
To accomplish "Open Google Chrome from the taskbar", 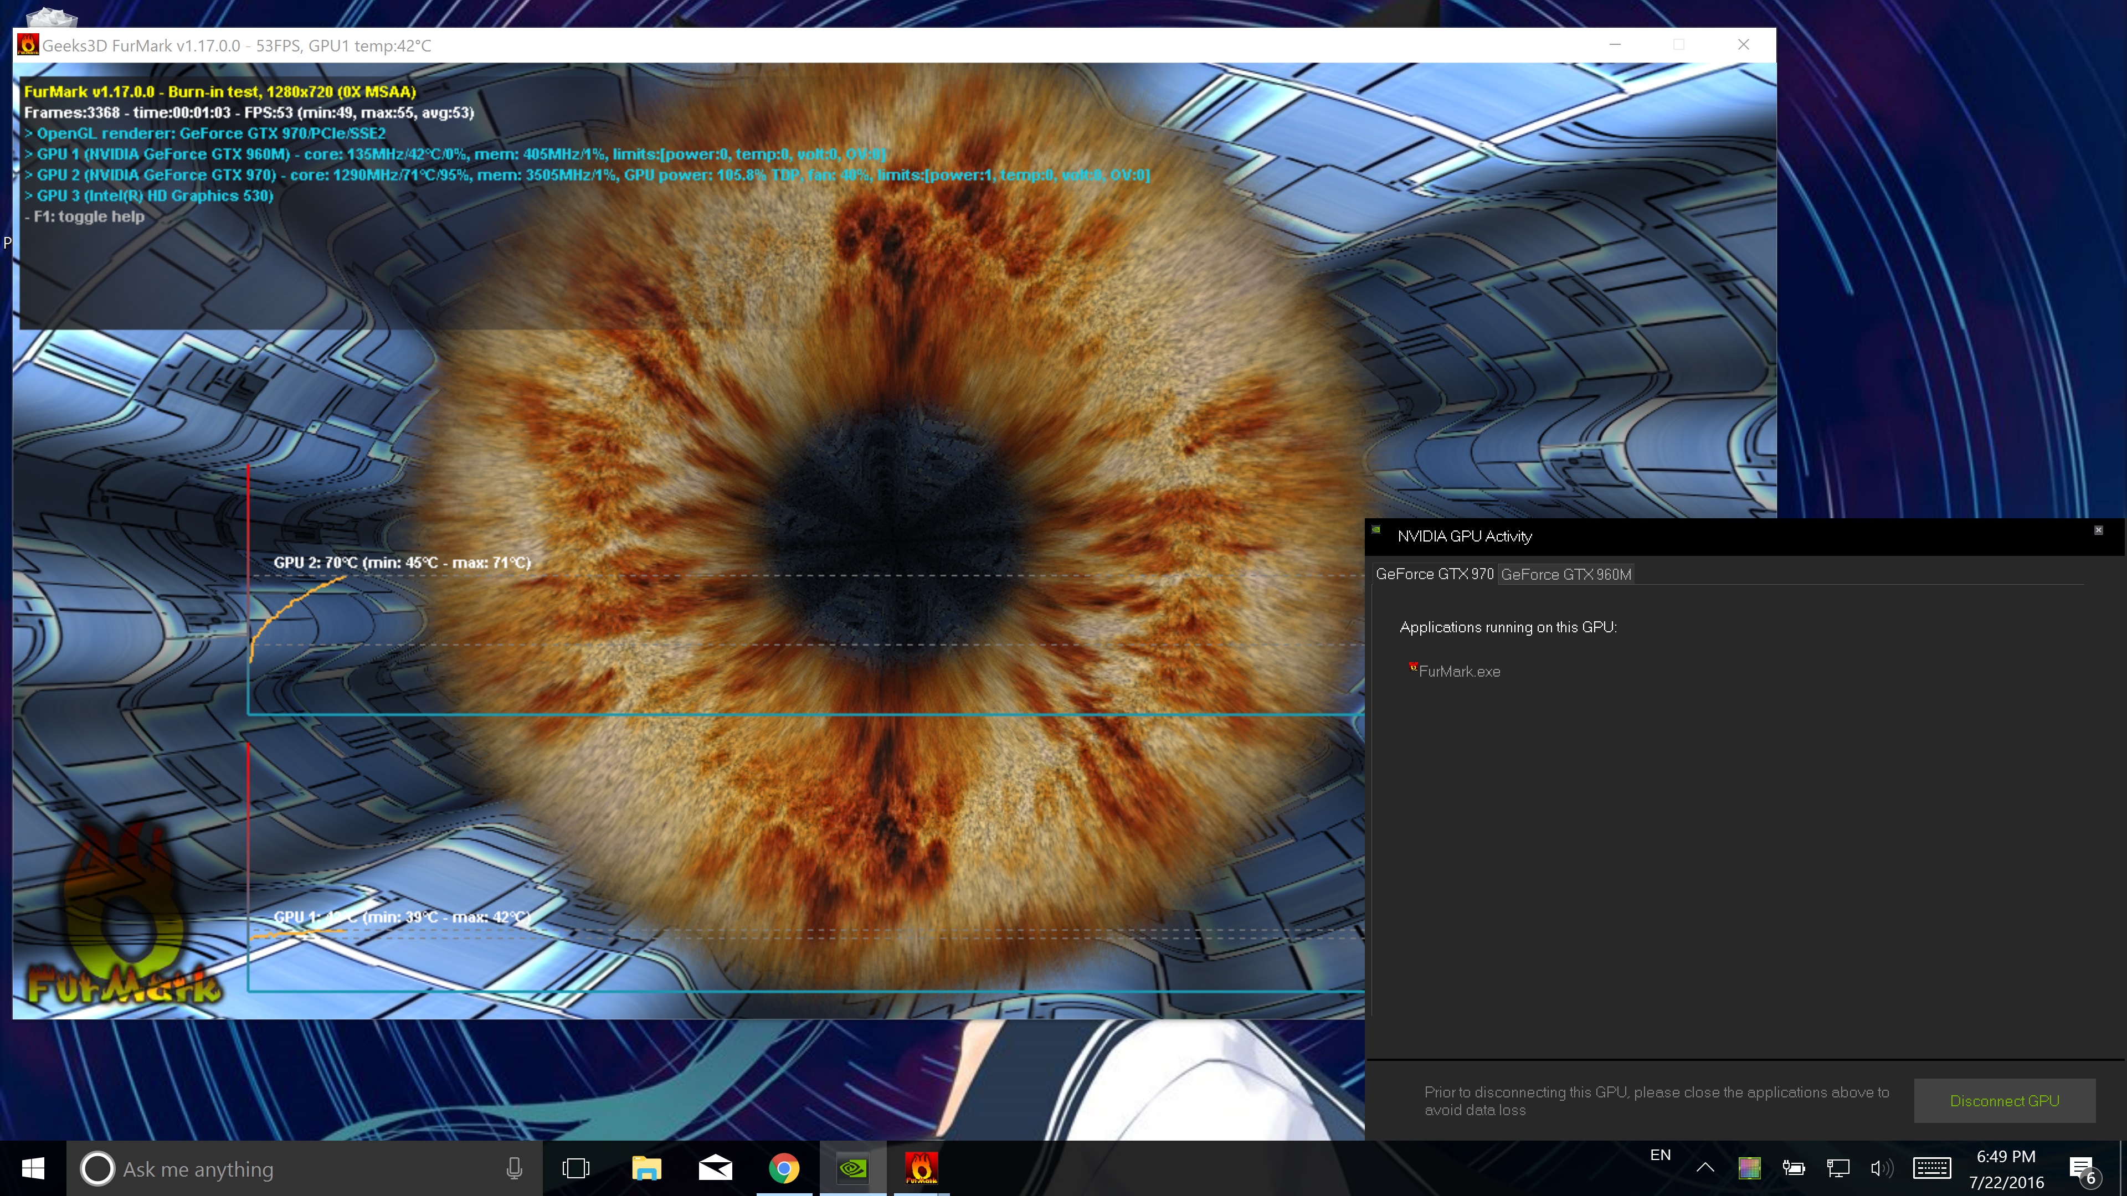I will 784,1169.
